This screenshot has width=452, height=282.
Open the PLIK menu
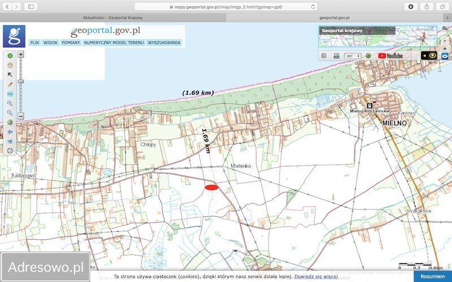pyautogui.click(x=34, y=42)
